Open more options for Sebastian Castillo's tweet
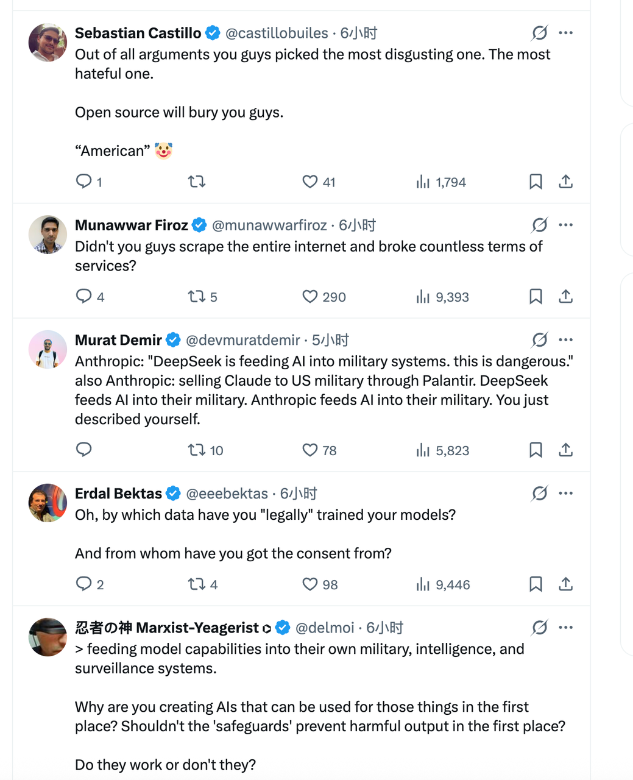Viewport: 633px width, 780px height. point(565,33)
